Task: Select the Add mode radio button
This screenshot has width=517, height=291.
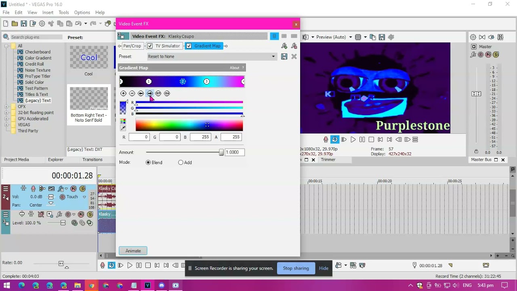Action: pos(181,162)
